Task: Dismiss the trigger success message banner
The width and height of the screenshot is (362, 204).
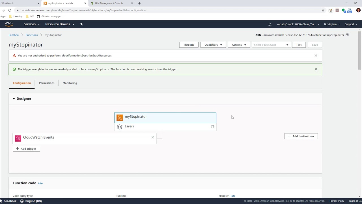Action: click(x=316, y=69)
